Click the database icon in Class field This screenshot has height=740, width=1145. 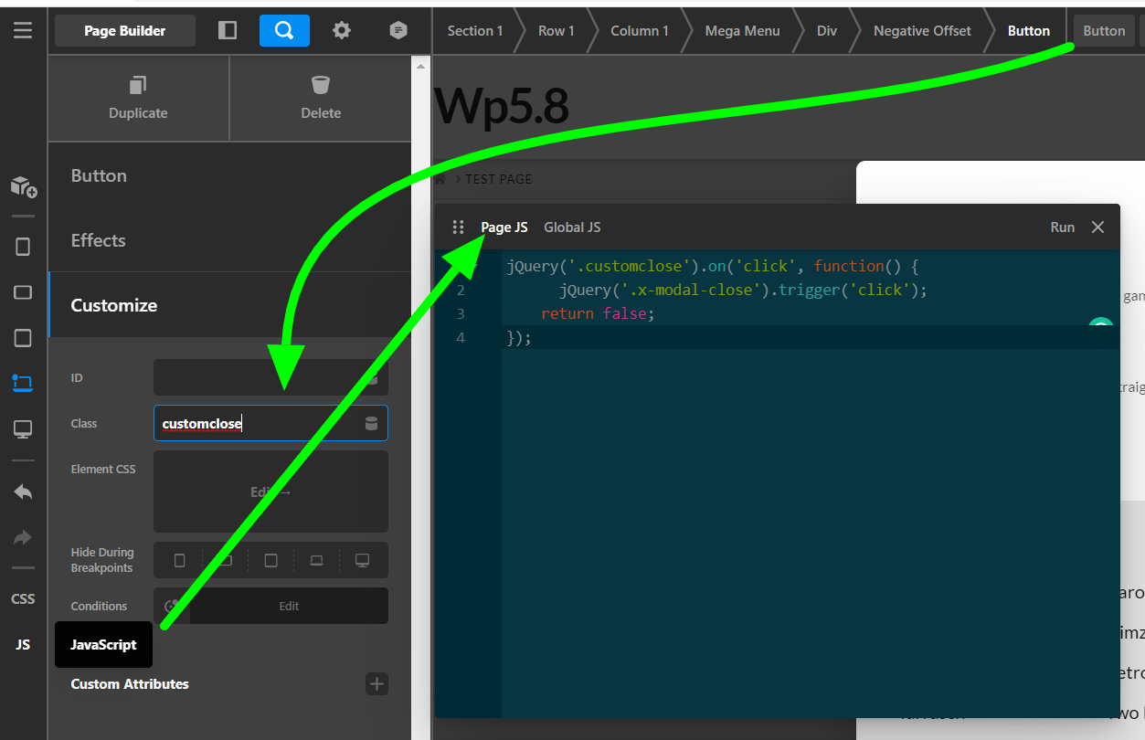tap(371, 423)
